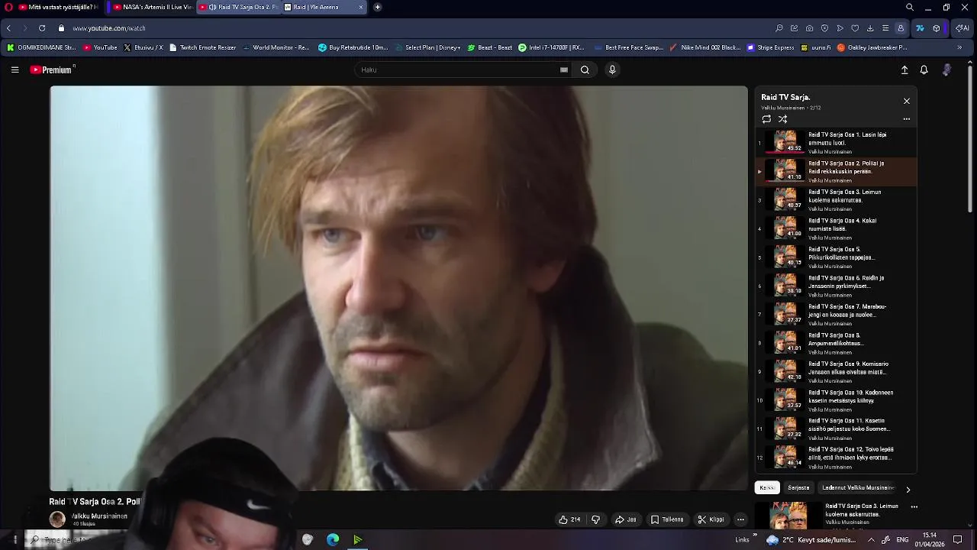Open browser snapshot camera icon
Screen dimensions: 977x550
click(809, 28)
